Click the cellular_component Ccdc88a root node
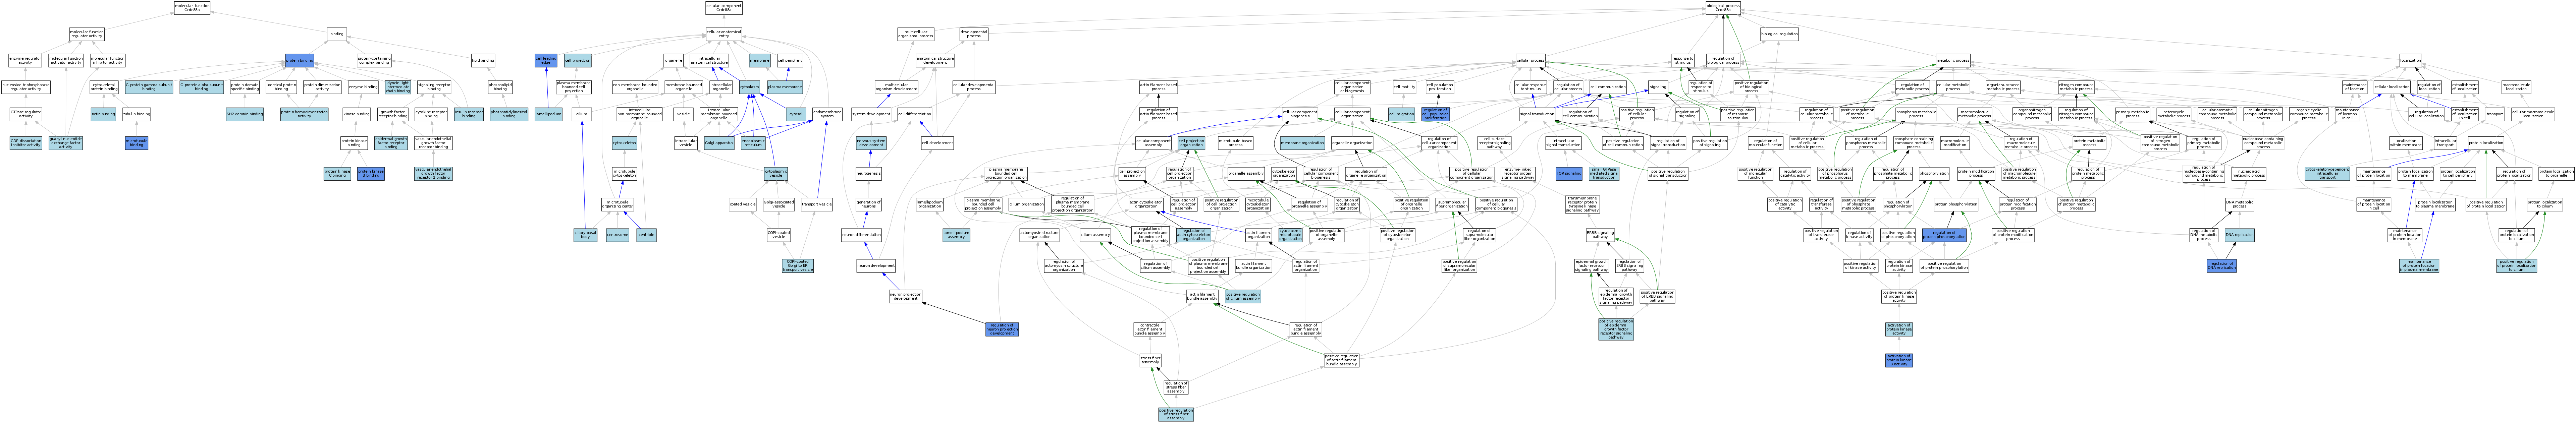Viewport: 2576px width, 423px height. (x=724, y=8)
